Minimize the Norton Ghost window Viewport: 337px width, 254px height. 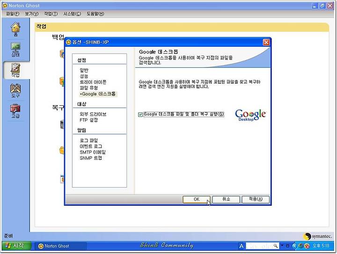[x=315, y=6]
